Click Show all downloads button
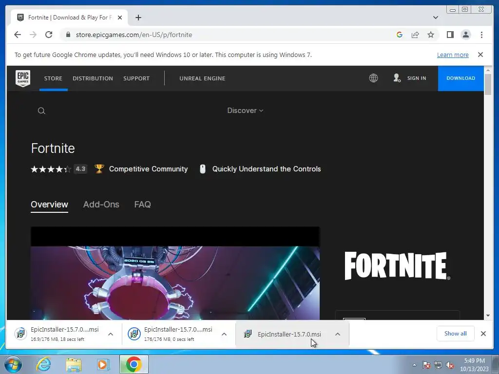The height and width of the screenshot is (374, 499). click(x=456, y=333)
